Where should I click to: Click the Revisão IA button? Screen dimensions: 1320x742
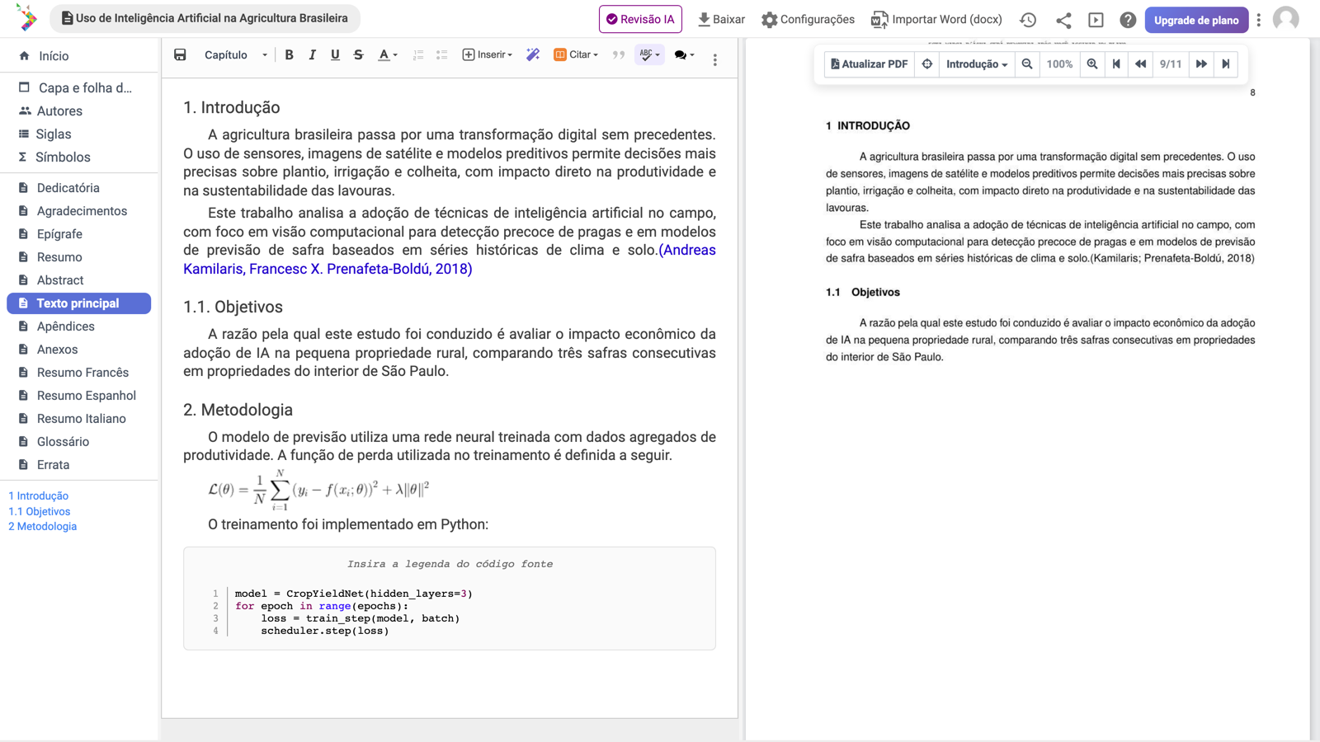[640, 19]
